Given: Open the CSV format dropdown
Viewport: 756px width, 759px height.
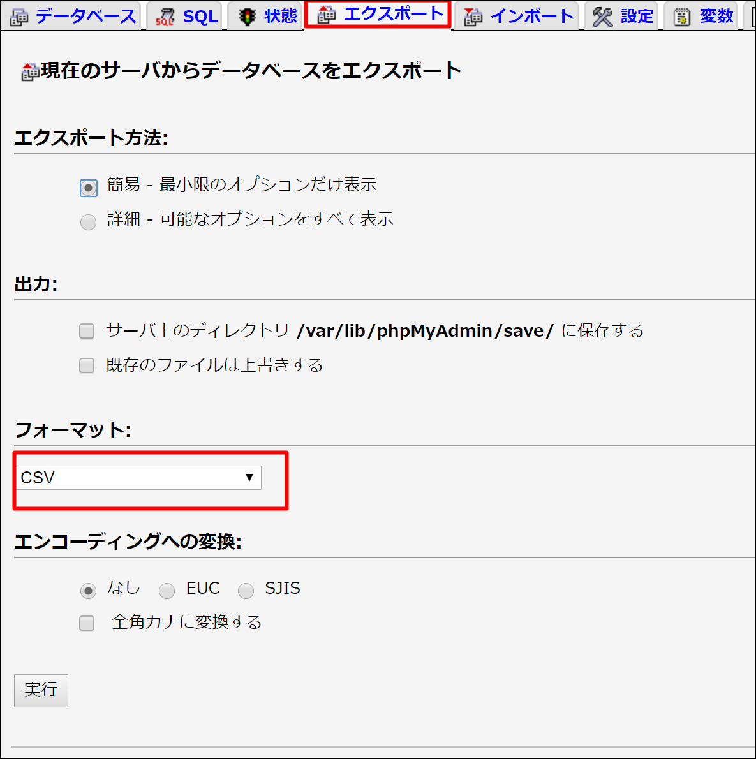Looking at the screenshot, I should [139, 478].
